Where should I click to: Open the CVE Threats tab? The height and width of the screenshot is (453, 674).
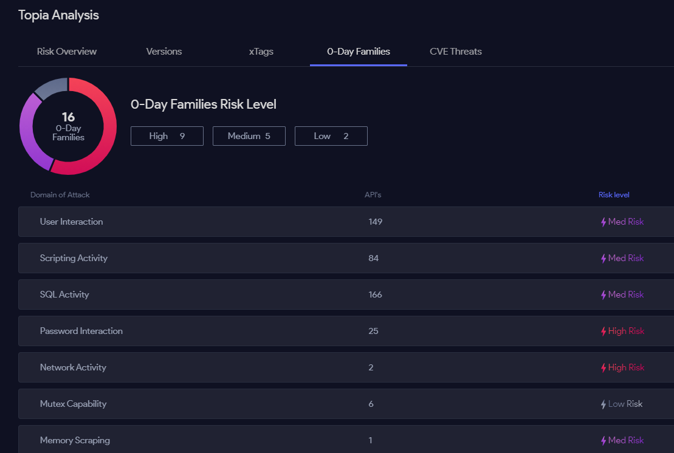click(x=456, y=52)
